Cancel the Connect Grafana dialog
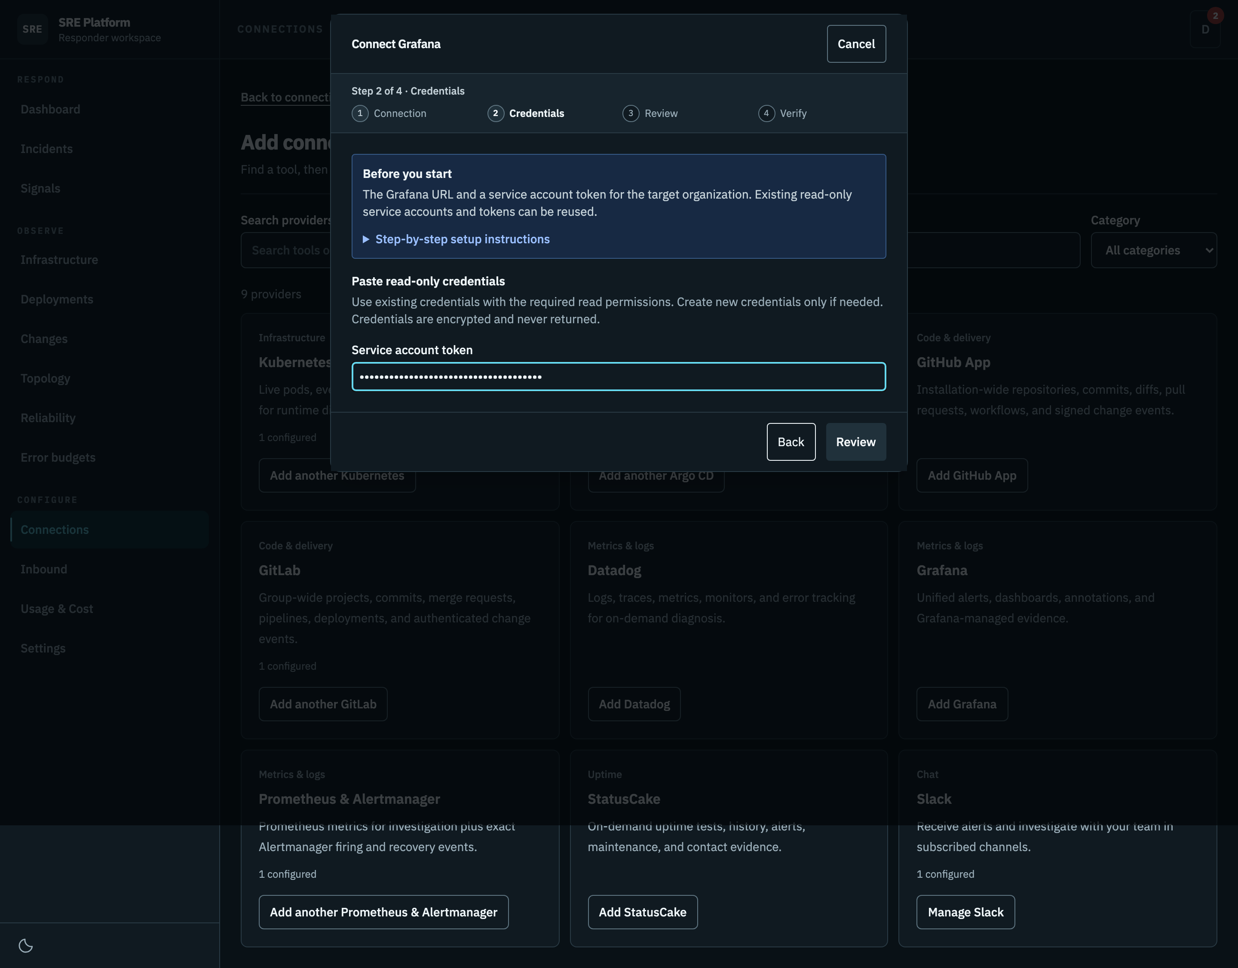The height and width of the screenshot is (968, 1238). coord(856,44)
